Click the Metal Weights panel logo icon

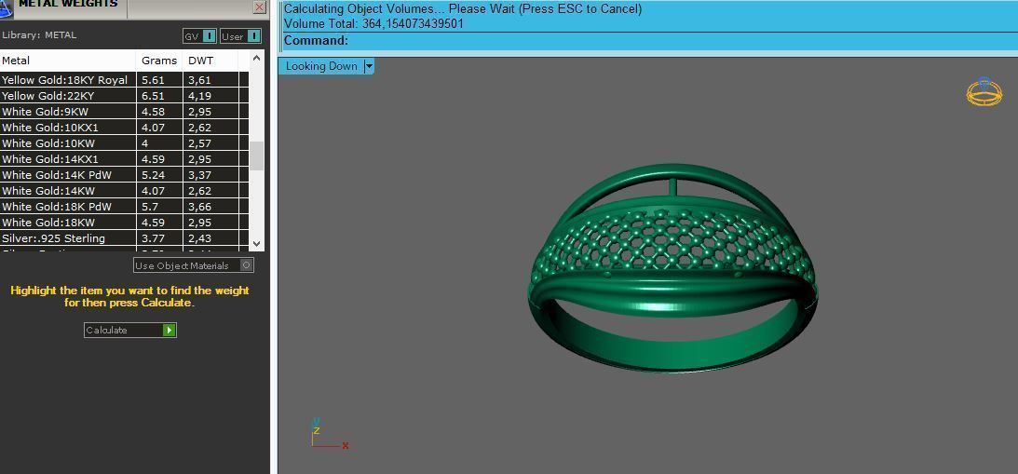(x=7, y=7)
